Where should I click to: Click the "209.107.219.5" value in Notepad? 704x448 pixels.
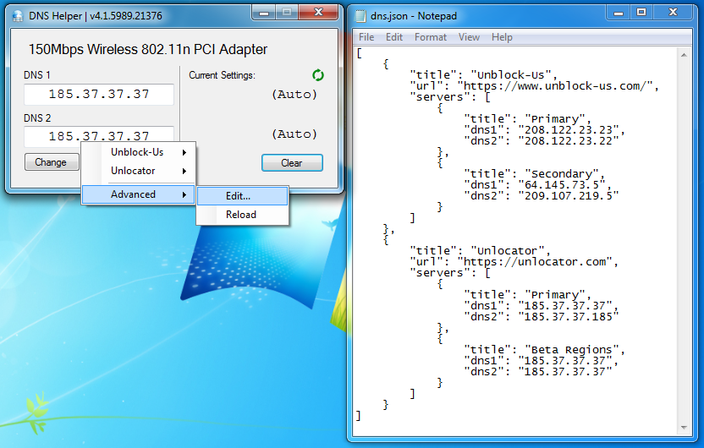[568, 195]
